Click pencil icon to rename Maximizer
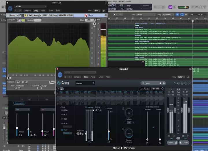Viewport: 208px width, 151px height. [x=93, y=83]
